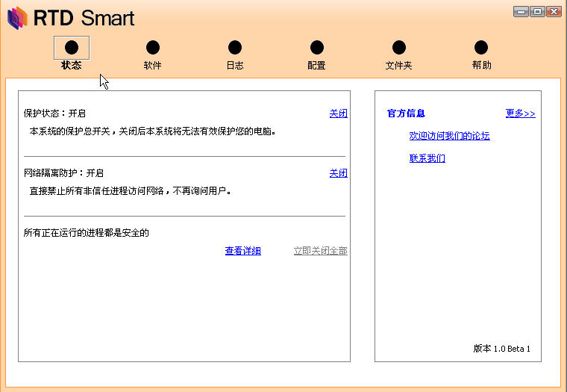
Task: Open the 日志 log circle icon
Action: coord(235,48)
